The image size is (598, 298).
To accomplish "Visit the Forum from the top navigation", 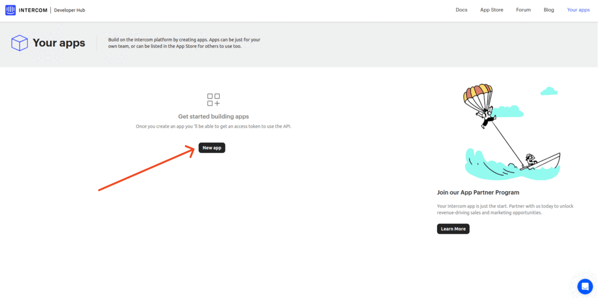I will click(523, 9).
